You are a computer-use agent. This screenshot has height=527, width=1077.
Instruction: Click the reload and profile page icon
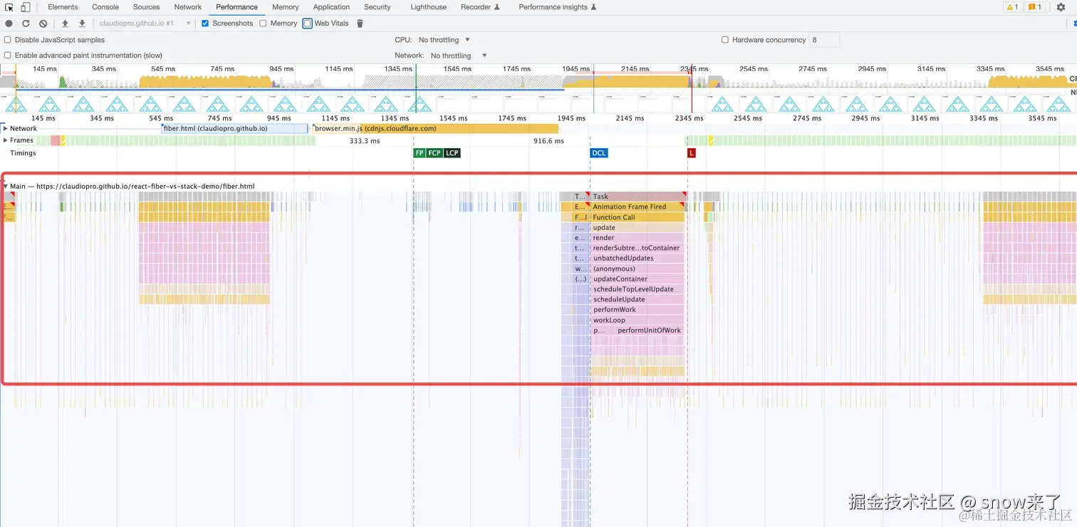click(x=26, y=24)
